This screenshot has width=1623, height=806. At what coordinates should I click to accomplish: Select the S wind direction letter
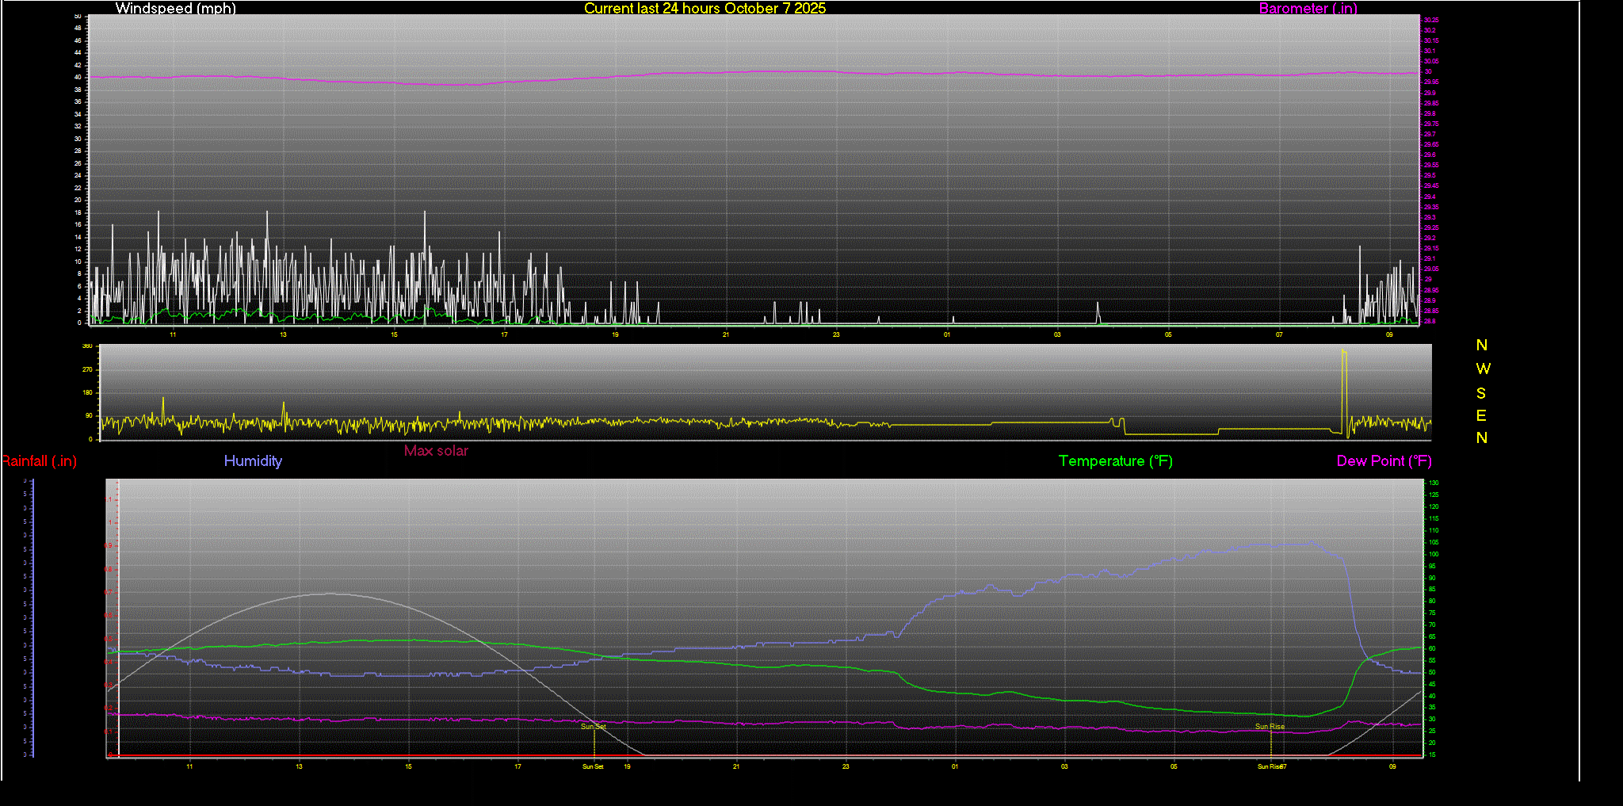pyautogui.click(x=1481, y=393)
